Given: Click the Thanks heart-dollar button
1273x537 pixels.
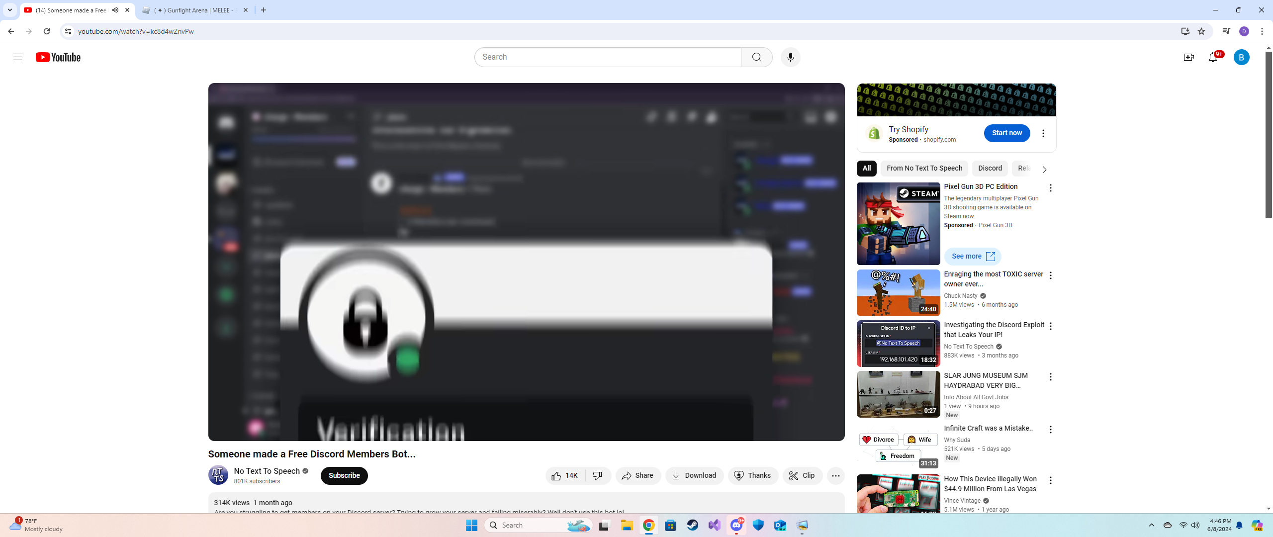Looking at the screenshot, I should pyautogui.click(x=753, y=476).
